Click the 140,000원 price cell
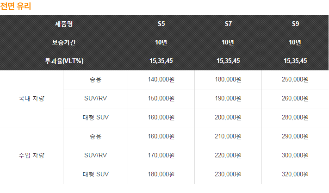Viewport: 329px width, 193px height. point(161,80)
